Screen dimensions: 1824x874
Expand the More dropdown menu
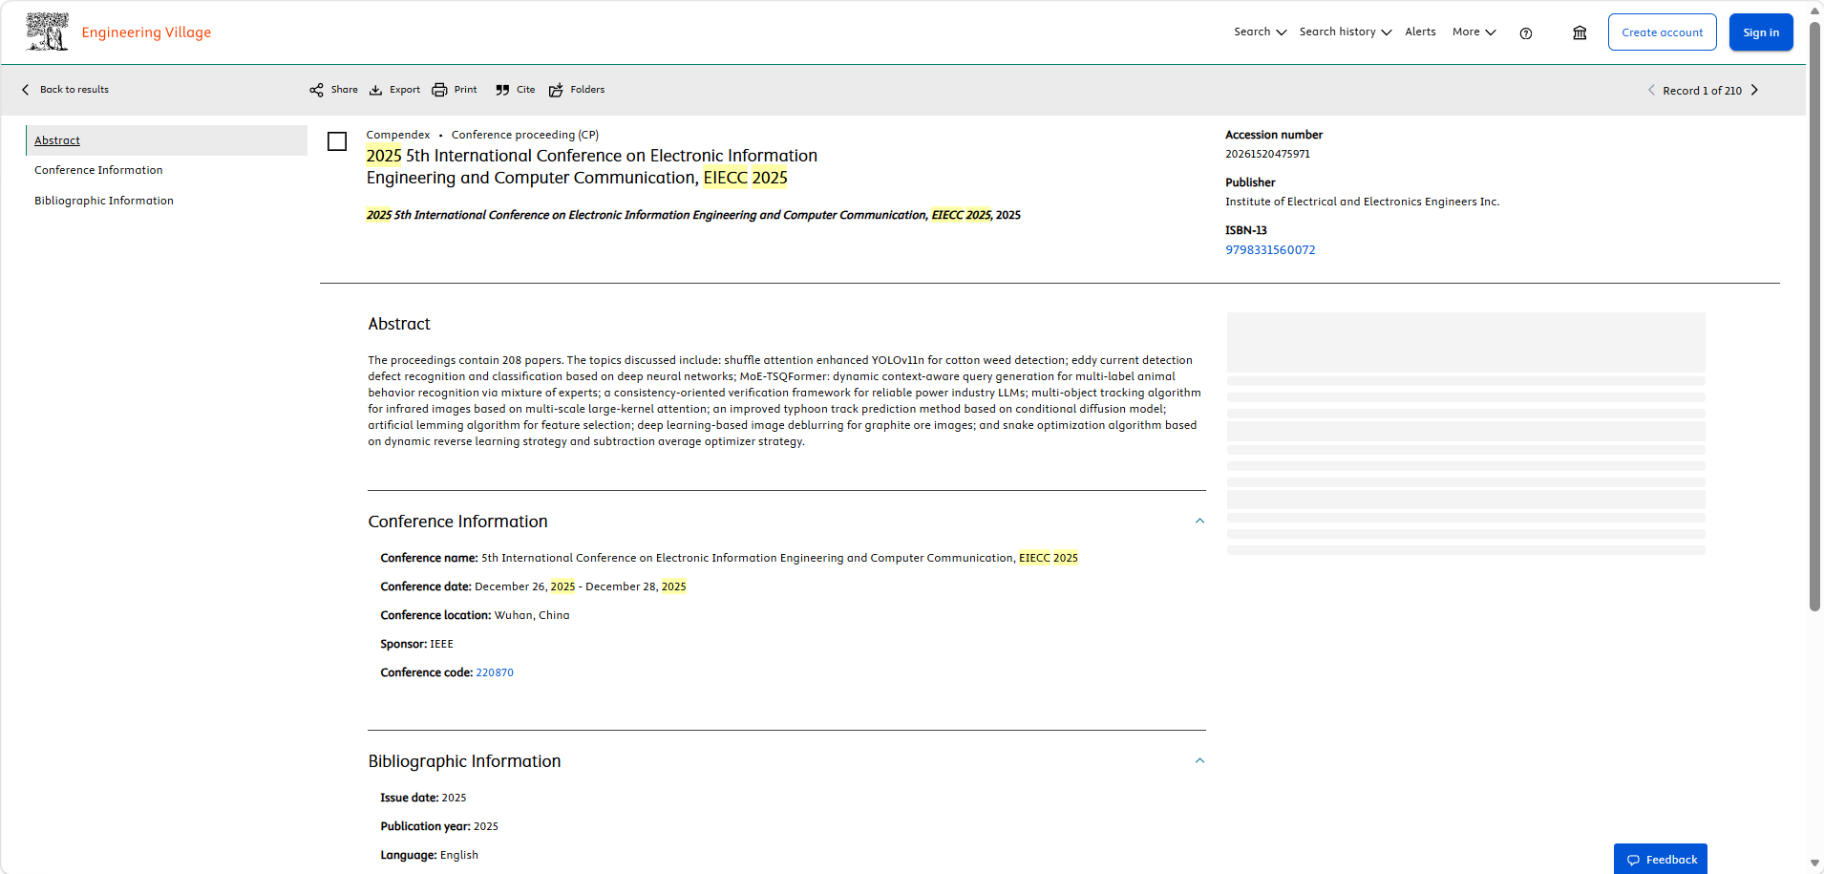pos(1474,32)
